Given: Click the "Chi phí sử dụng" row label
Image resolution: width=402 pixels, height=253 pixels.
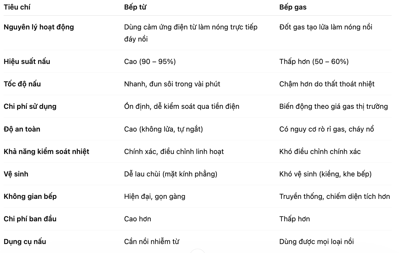Looking at the screenshot, I should (30, 106).
